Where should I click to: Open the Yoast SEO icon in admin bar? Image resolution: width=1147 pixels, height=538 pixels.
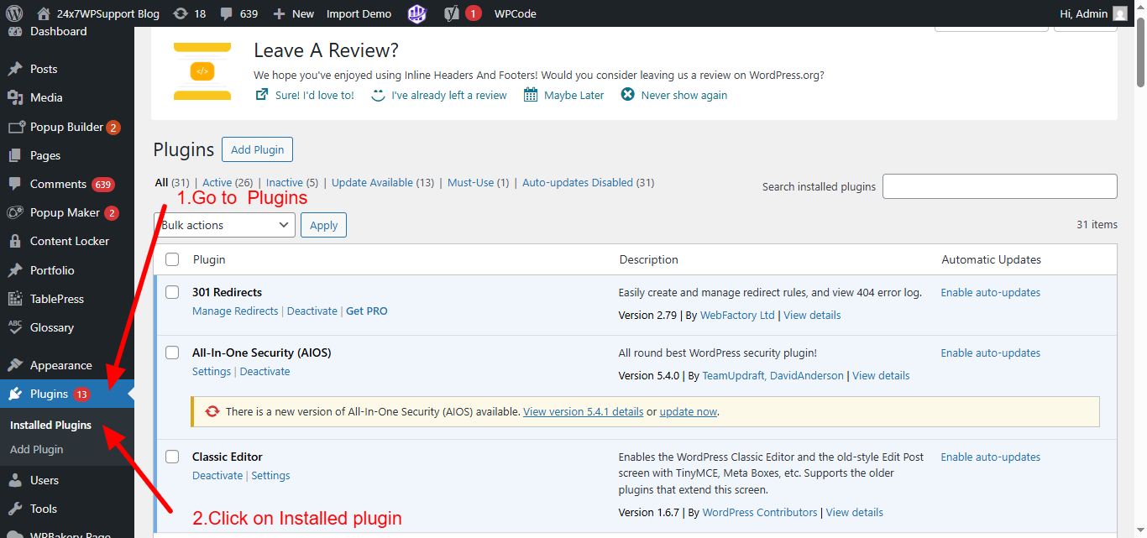point(451,13)
